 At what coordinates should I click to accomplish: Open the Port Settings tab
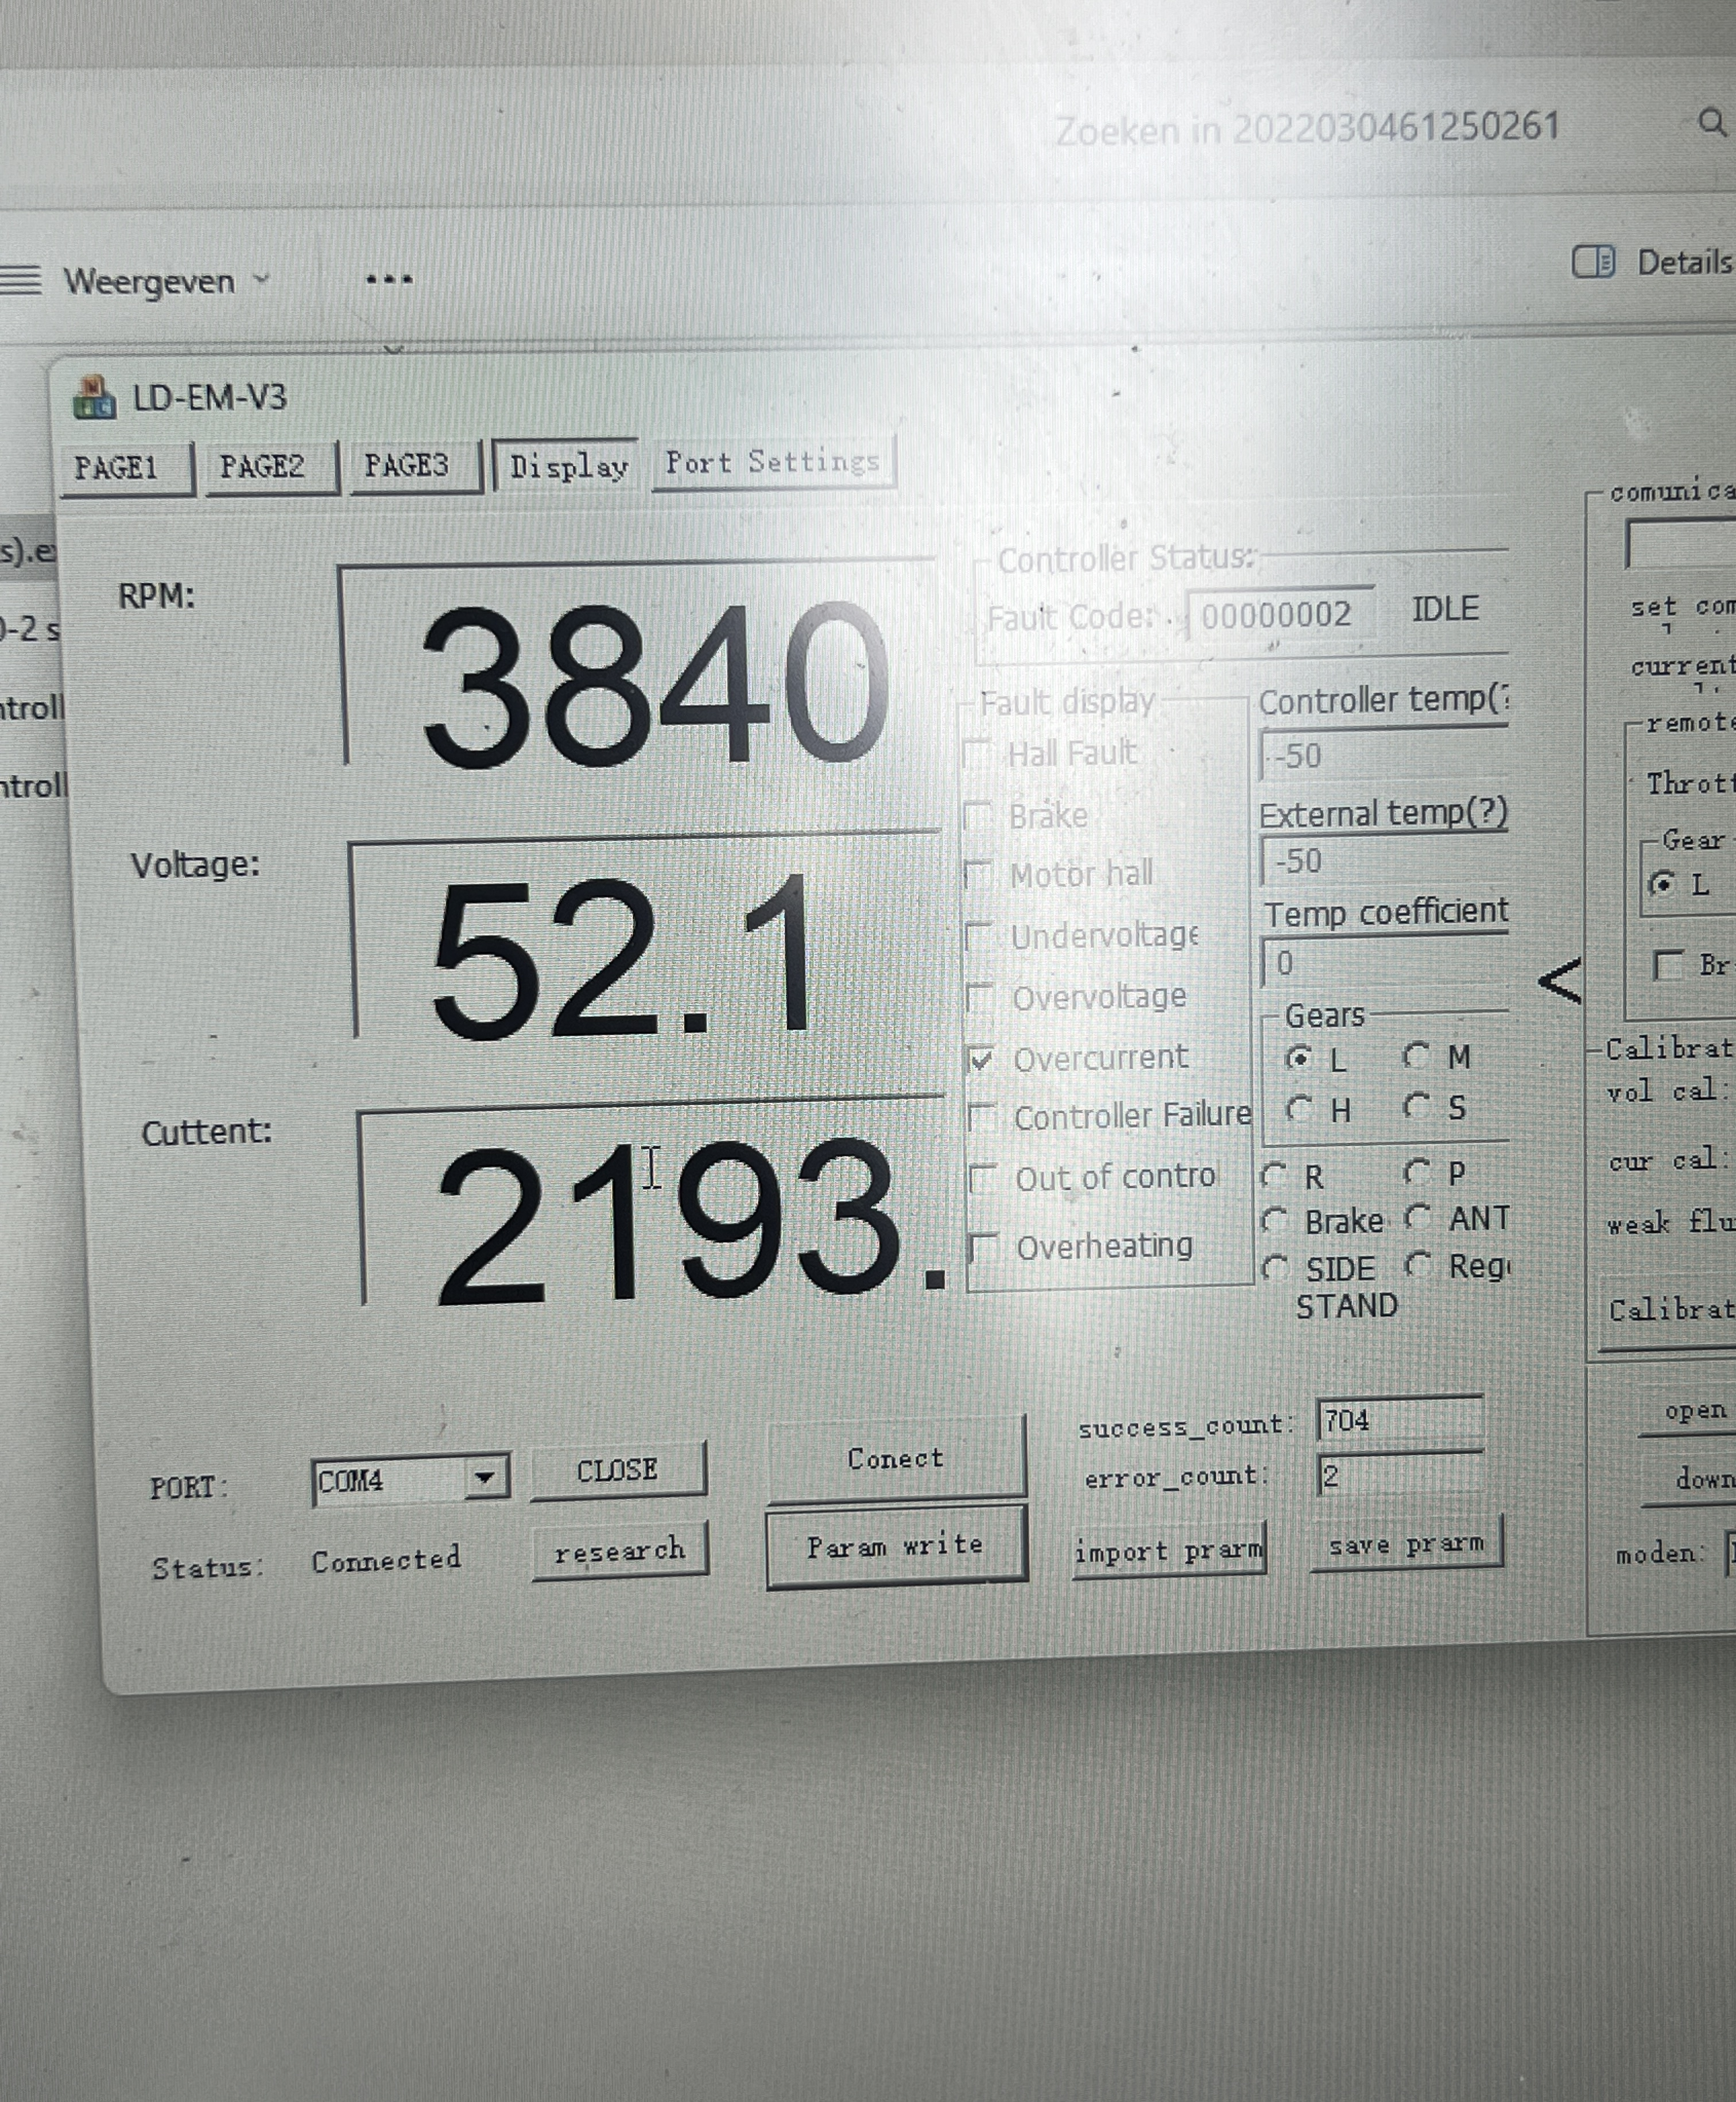tap(772, 462)
